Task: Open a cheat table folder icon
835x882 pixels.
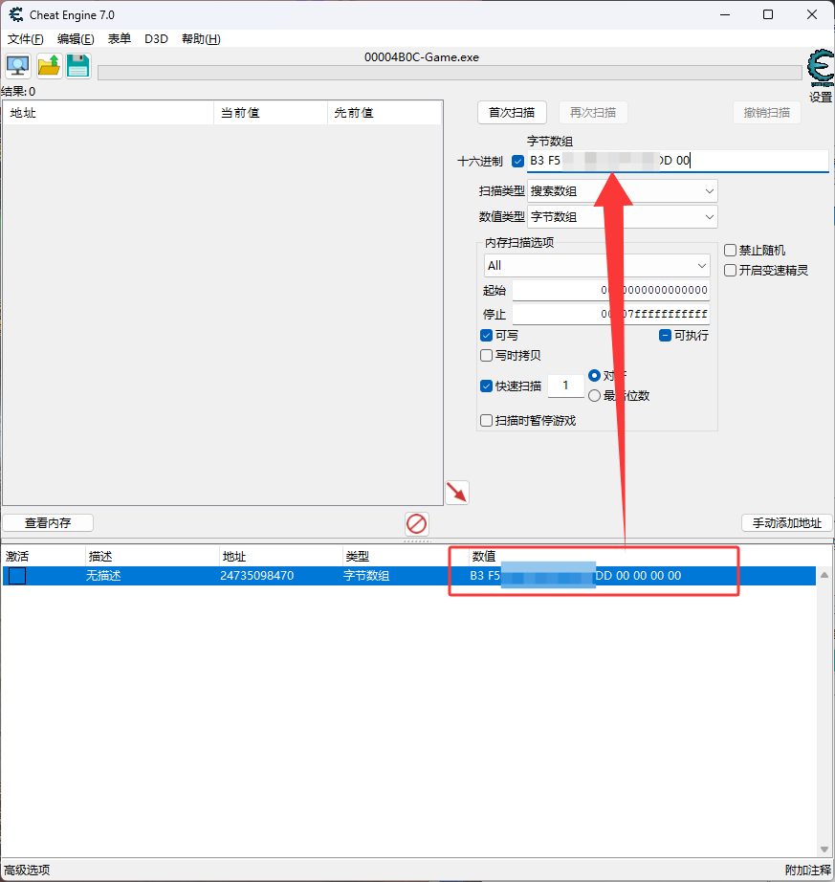Action: pos(49,66)
